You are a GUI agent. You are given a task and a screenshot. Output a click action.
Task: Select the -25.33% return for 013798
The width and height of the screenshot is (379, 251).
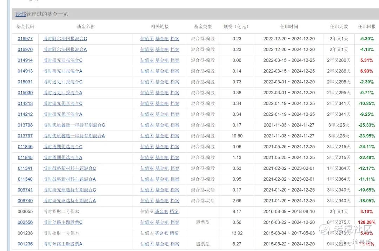click(367, 125)
